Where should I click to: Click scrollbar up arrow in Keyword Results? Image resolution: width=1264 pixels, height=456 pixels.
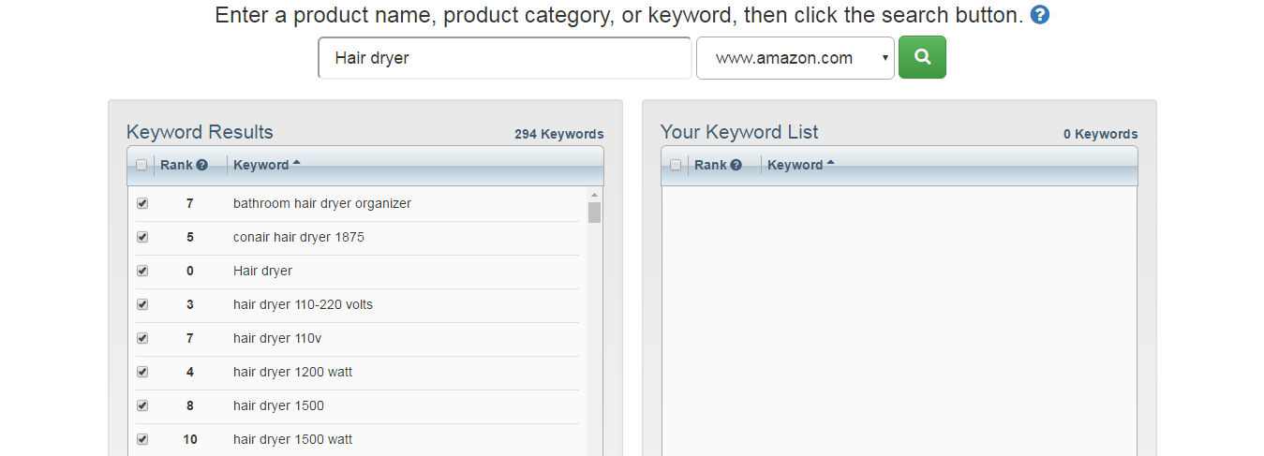pyautogui.click(x=594, y=195)
